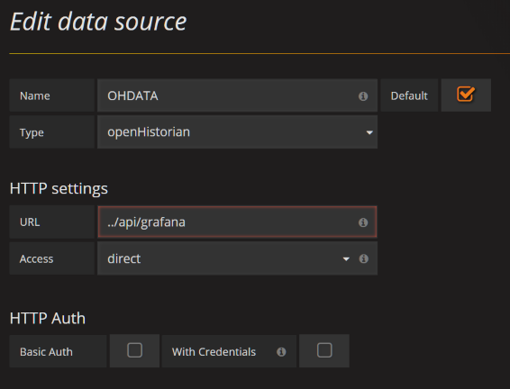Open the openHistorian Type dropdown
Image resolution: width=510 pixels, height=389 pixels.
coord(238,132)
